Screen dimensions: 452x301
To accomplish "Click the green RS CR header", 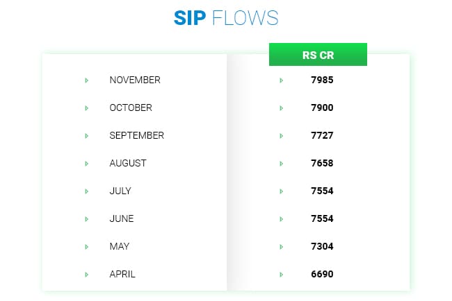I will pyautogui.click(x=318, y=55).
